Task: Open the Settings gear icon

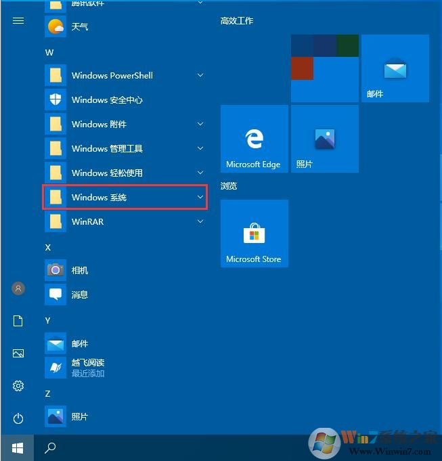Action: 18,386
